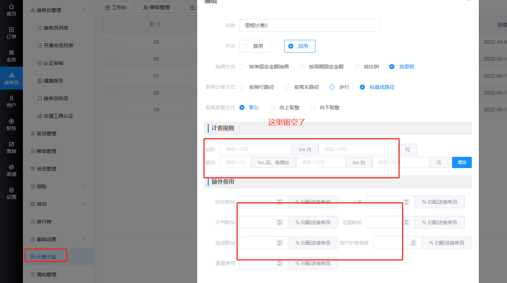The image size is (507, 283).
Task: Expand the 保险 submenu
Action: 84,186
